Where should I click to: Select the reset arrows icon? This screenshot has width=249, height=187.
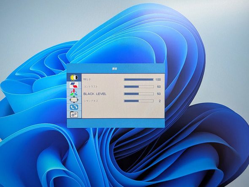tap(74, 107)
